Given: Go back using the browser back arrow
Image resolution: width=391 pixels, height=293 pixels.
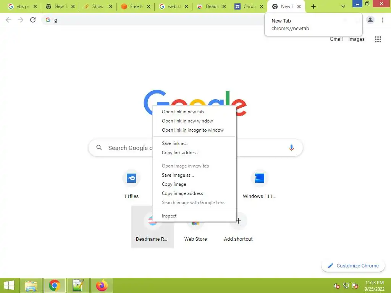Looking at the screenshot, I should (x=8, y=20).
